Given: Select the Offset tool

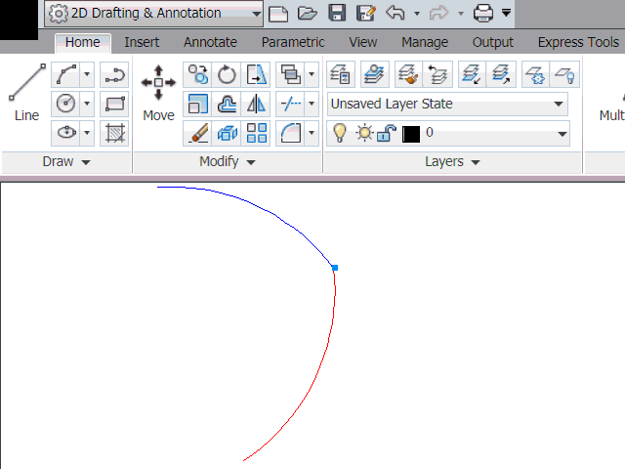Looking at the screenshot, I should click(x=227, y=104).
